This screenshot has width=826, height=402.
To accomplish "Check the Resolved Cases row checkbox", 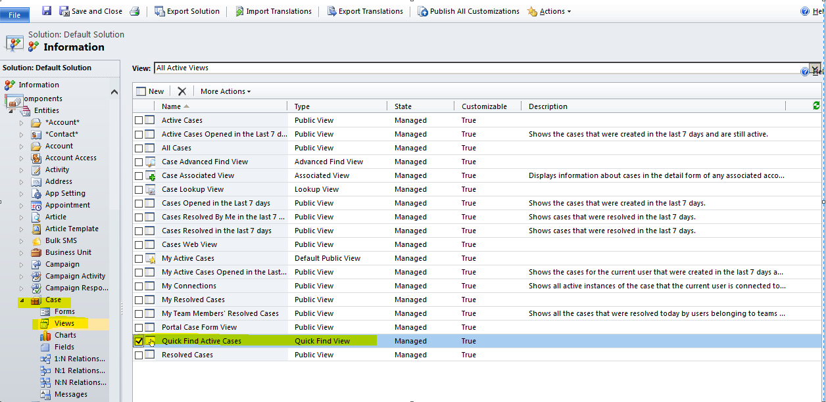I will [x=139, y=354].
